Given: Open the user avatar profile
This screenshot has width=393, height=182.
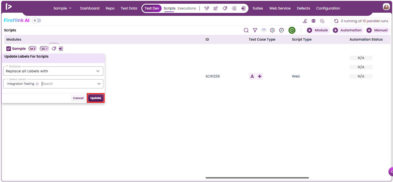Looking at the screenshot, I should pyautogui.click(x=386, y=7).
